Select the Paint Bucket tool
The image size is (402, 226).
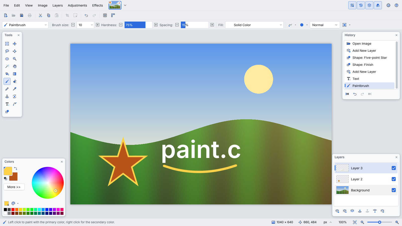click(x=7, y=74)
